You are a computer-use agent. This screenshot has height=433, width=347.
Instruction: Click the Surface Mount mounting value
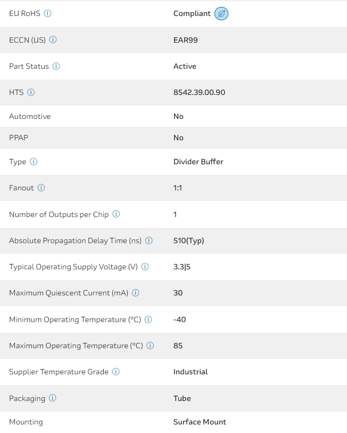(x=200, y=422)
